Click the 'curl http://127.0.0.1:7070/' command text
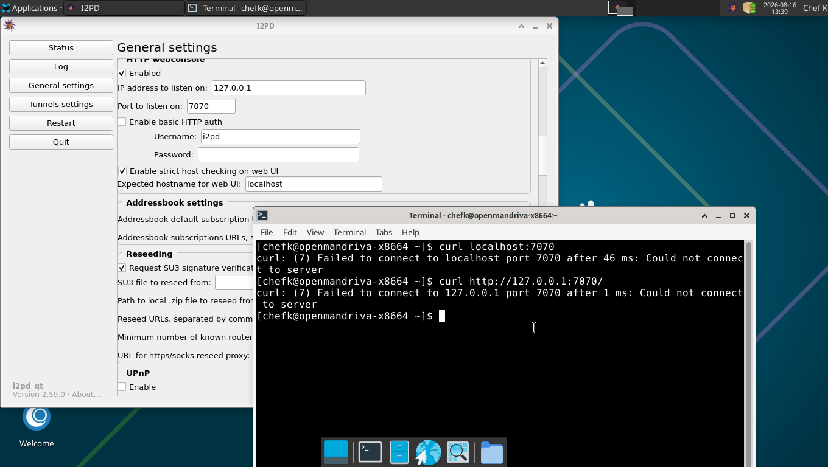Image resolution: width=828 pixels, height=467 pixels. [x=521, y=282]
